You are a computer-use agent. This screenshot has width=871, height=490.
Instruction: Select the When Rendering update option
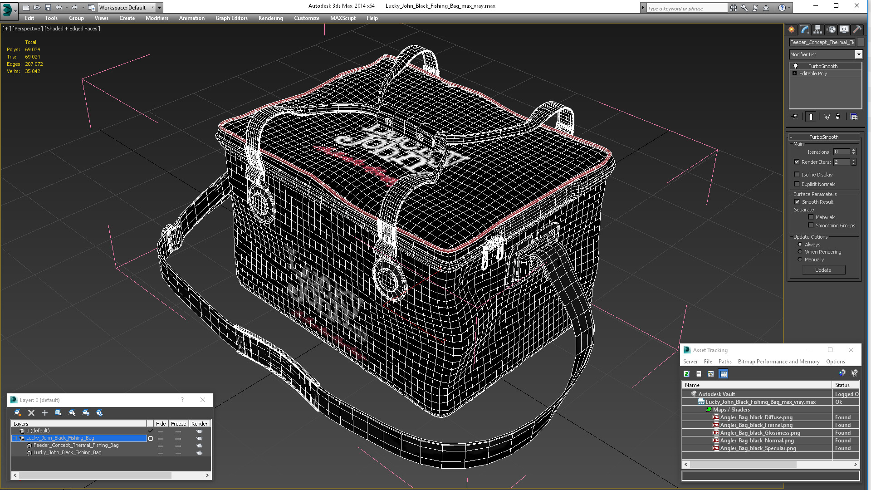pyautogui.click(x=800, y=252)
